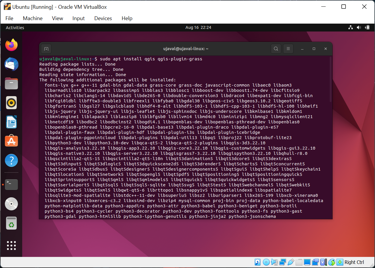The image size is (375, 268).
Task: Click the package name 'libarmadillo10'
Action: [x=63, y=90]
